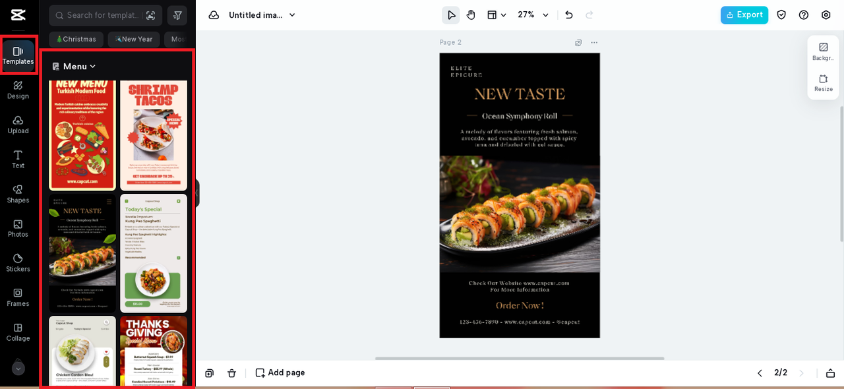Expand the layout dropdown chevron
This screenshot has width=844, height=389.
click(504, 15)
